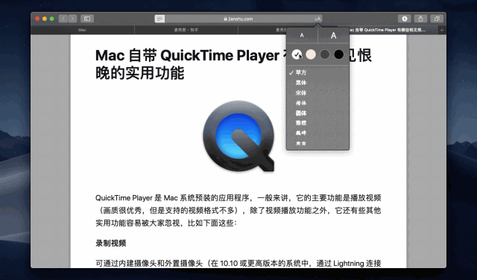
Task: Go back with the back arrow
Action: click(x=63, y=19)
